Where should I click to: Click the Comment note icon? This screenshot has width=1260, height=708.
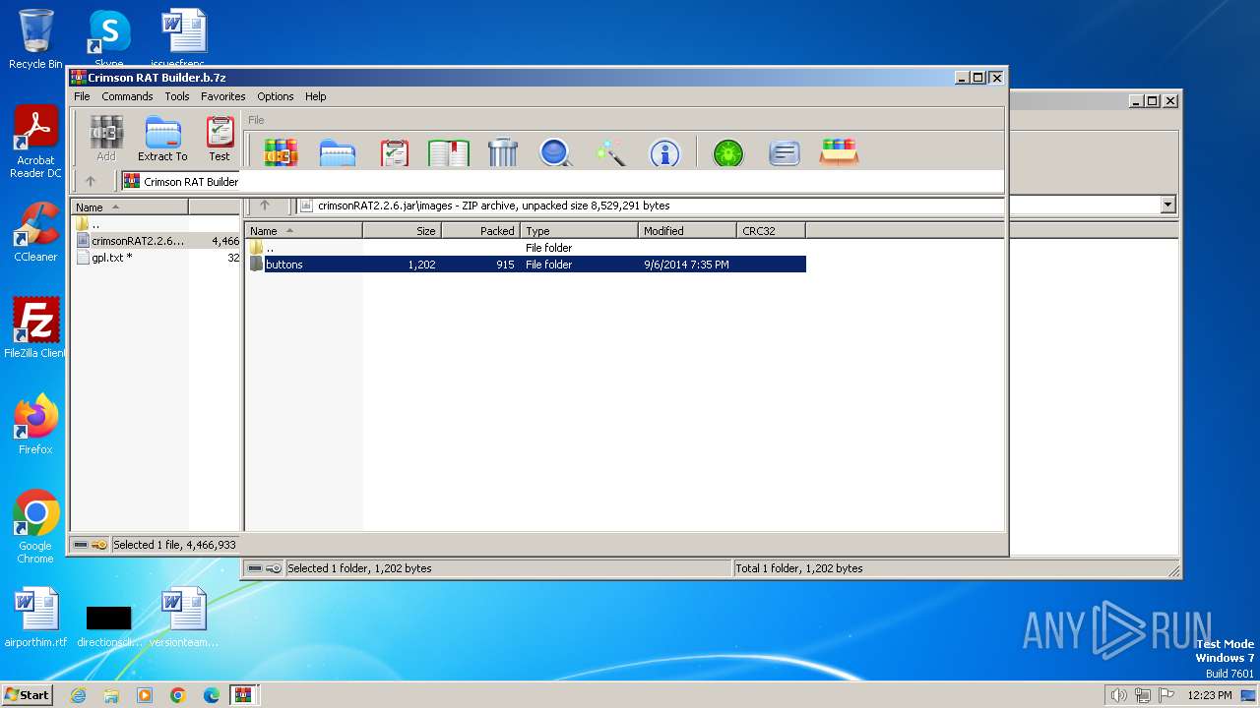[x=784, y=152]
